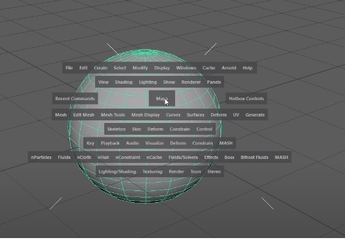Open the Generate menu

point(255,114)
